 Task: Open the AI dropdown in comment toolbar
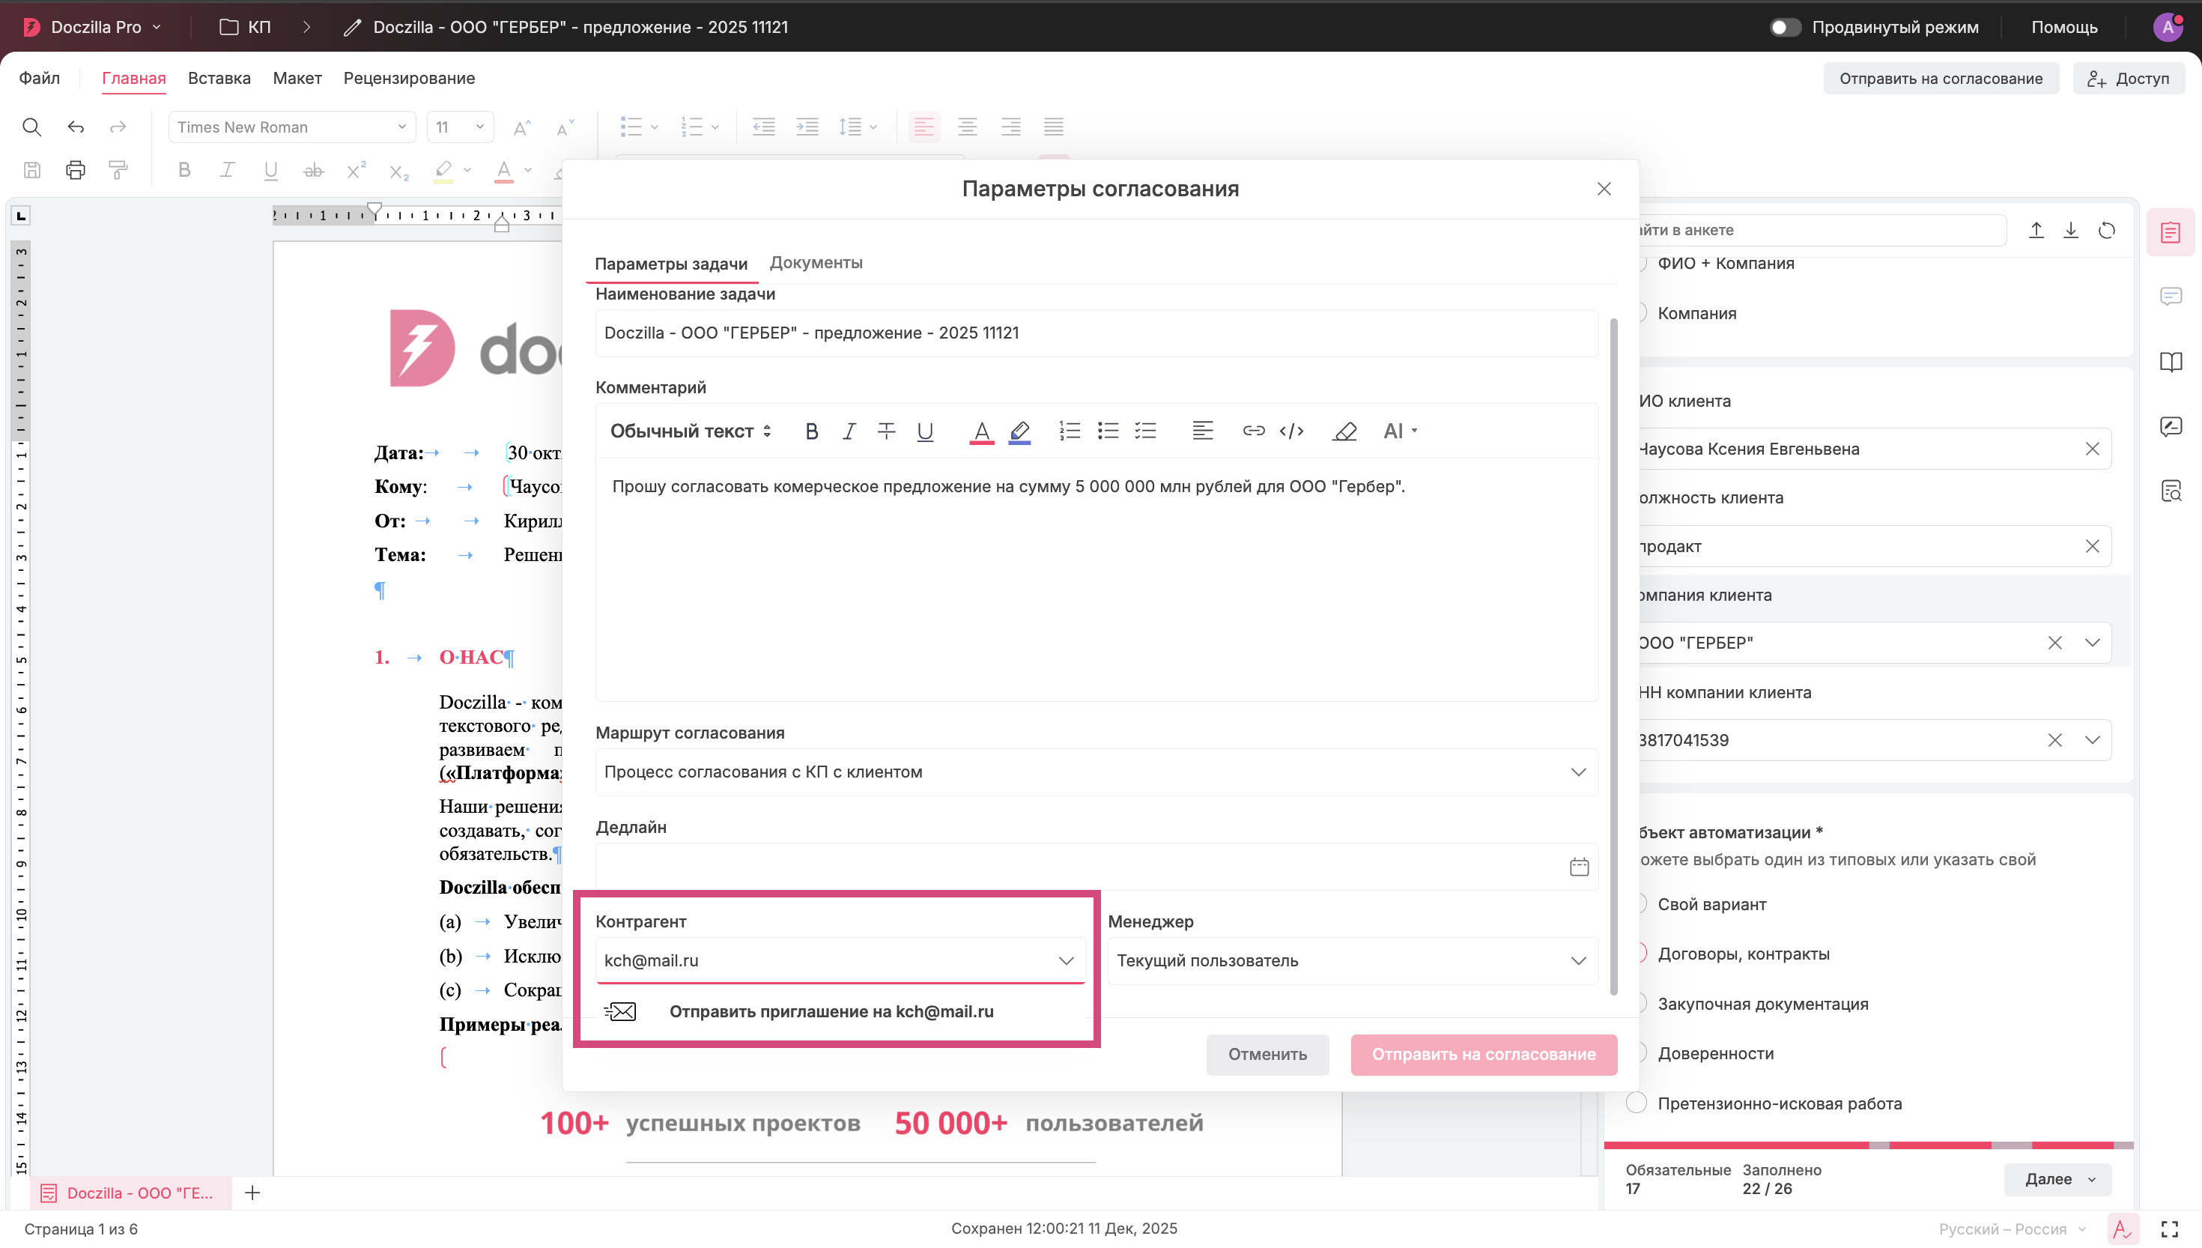point(1400,431)
